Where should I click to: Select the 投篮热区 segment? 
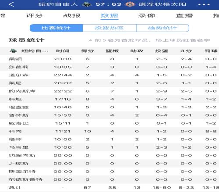pos(109,28)
